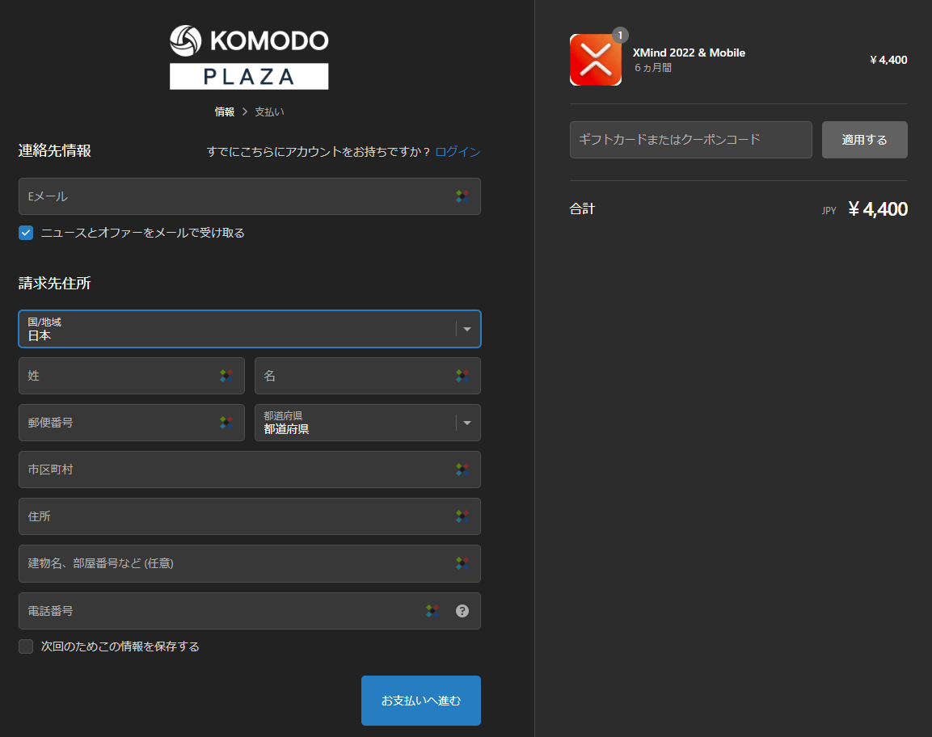Viewport: 932px width, 737px height.
Task: Click autofill icon in 住所 field
Action: coord(462,516)
